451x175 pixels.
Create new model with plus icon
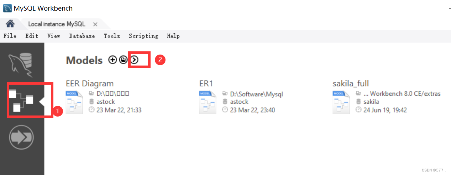click(x=112, y=60)
